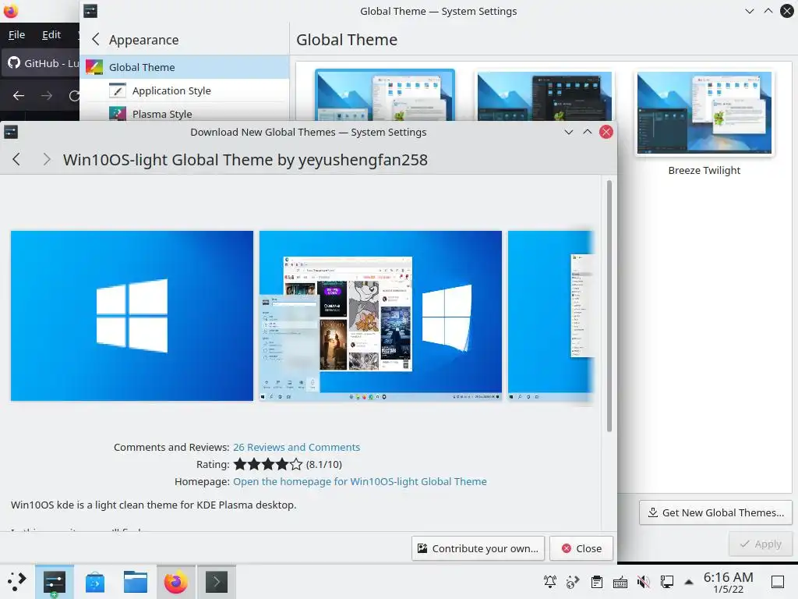Open Discover software center from taskbar
798x599 pixels.
(95, 582)
